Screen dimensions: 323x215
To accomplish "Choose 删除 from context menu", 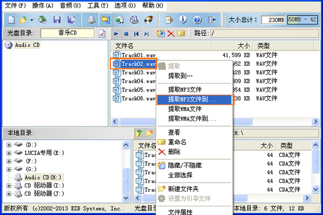I will tap(194, 152).
